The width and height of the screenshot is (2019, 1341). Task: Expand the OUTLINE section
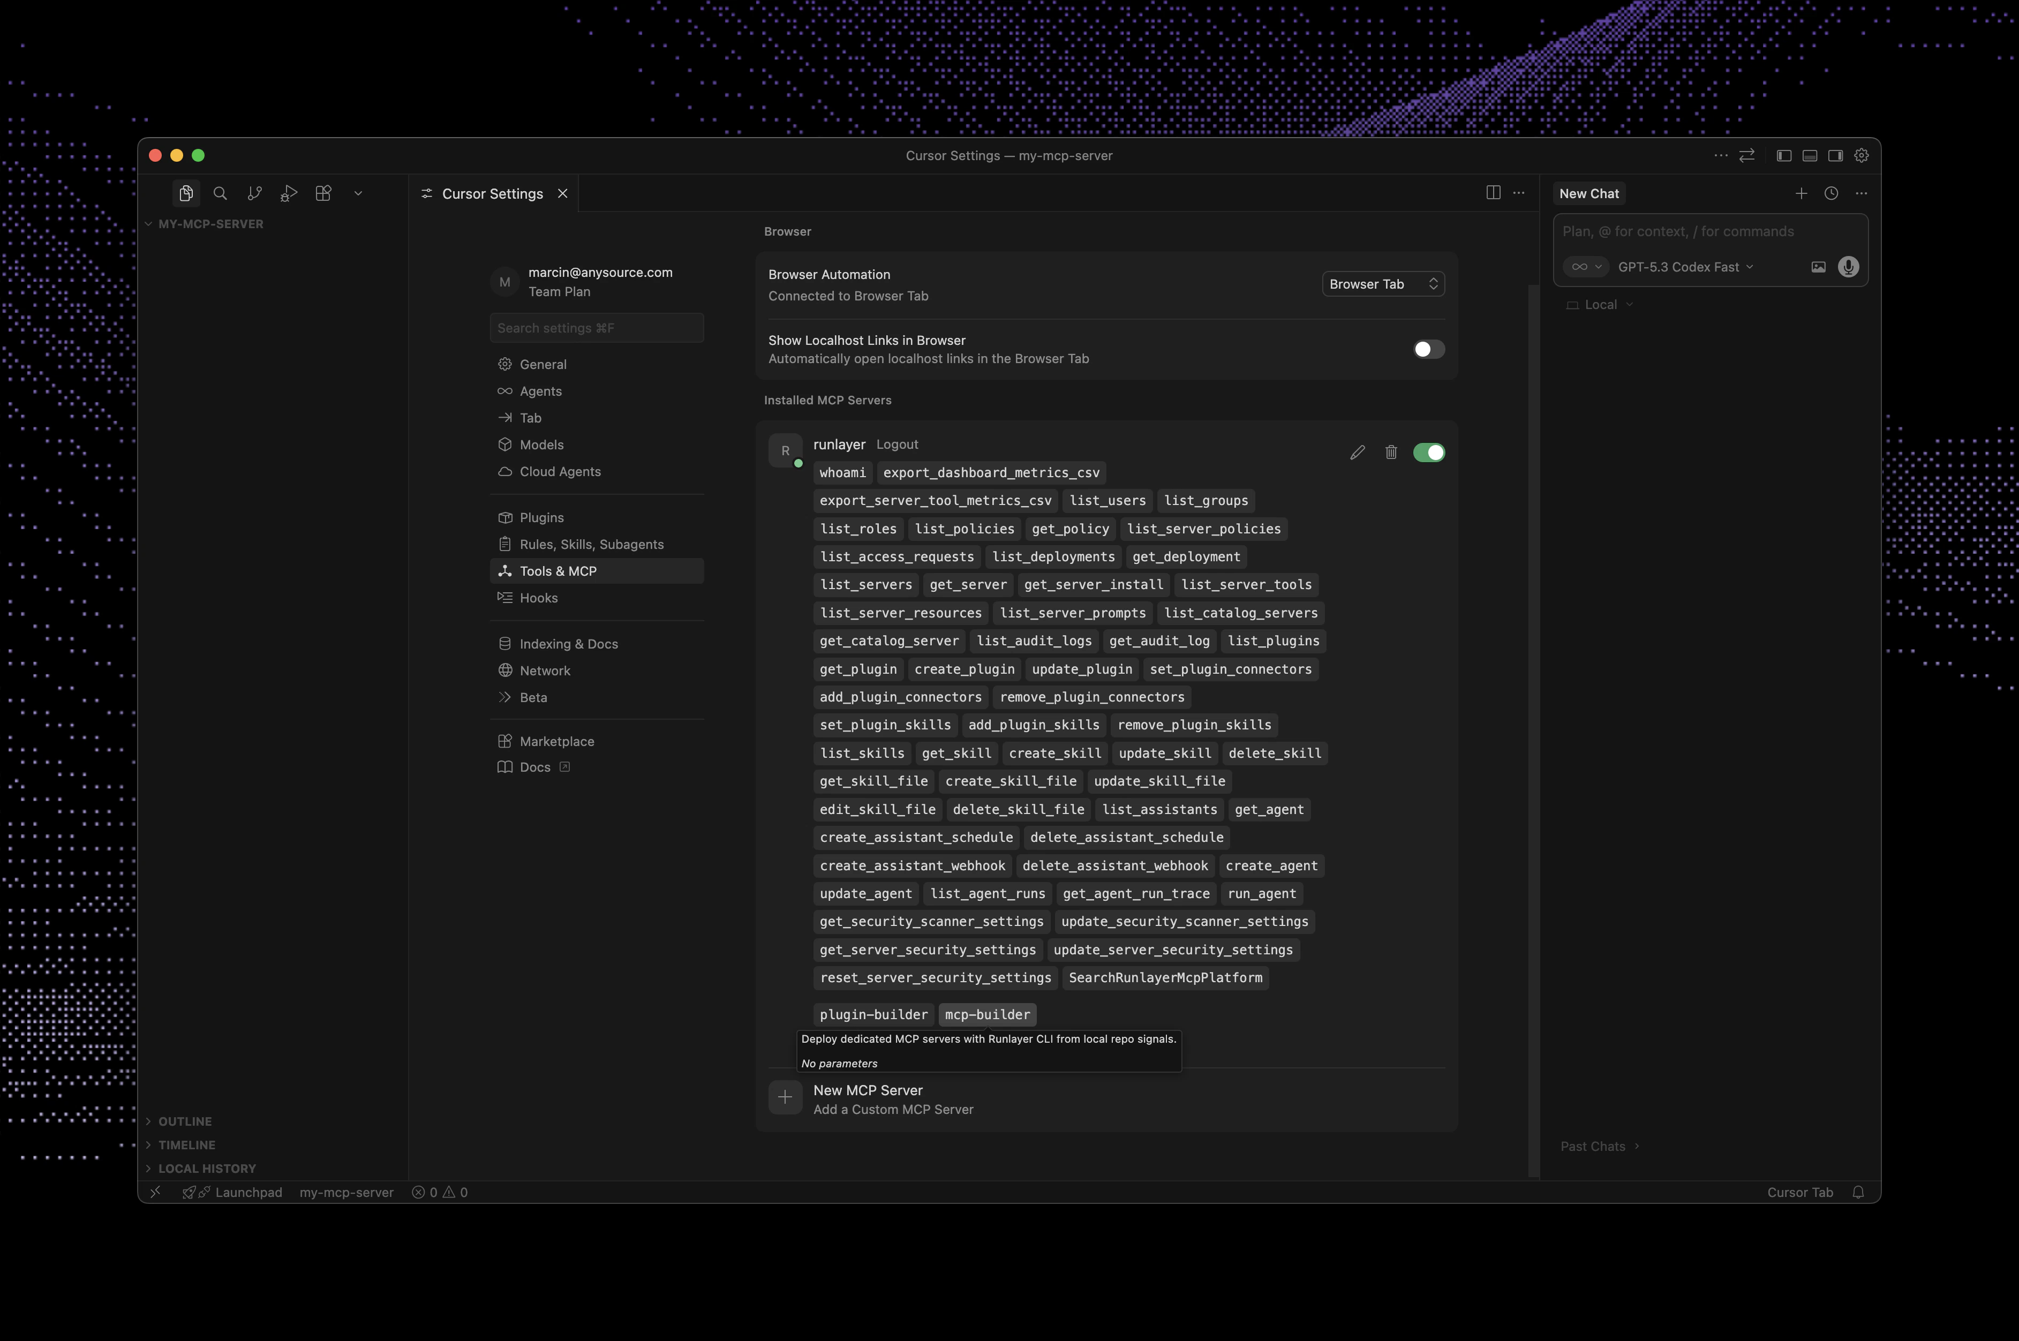[x=272, y=1121]
